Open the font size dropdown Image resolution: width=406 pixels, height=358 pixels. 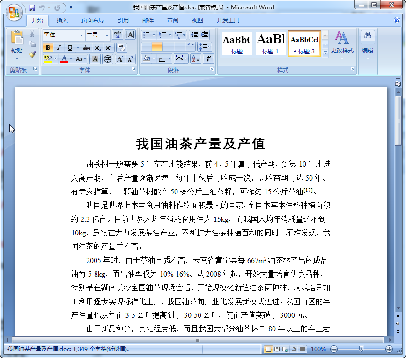pos(106,35)
